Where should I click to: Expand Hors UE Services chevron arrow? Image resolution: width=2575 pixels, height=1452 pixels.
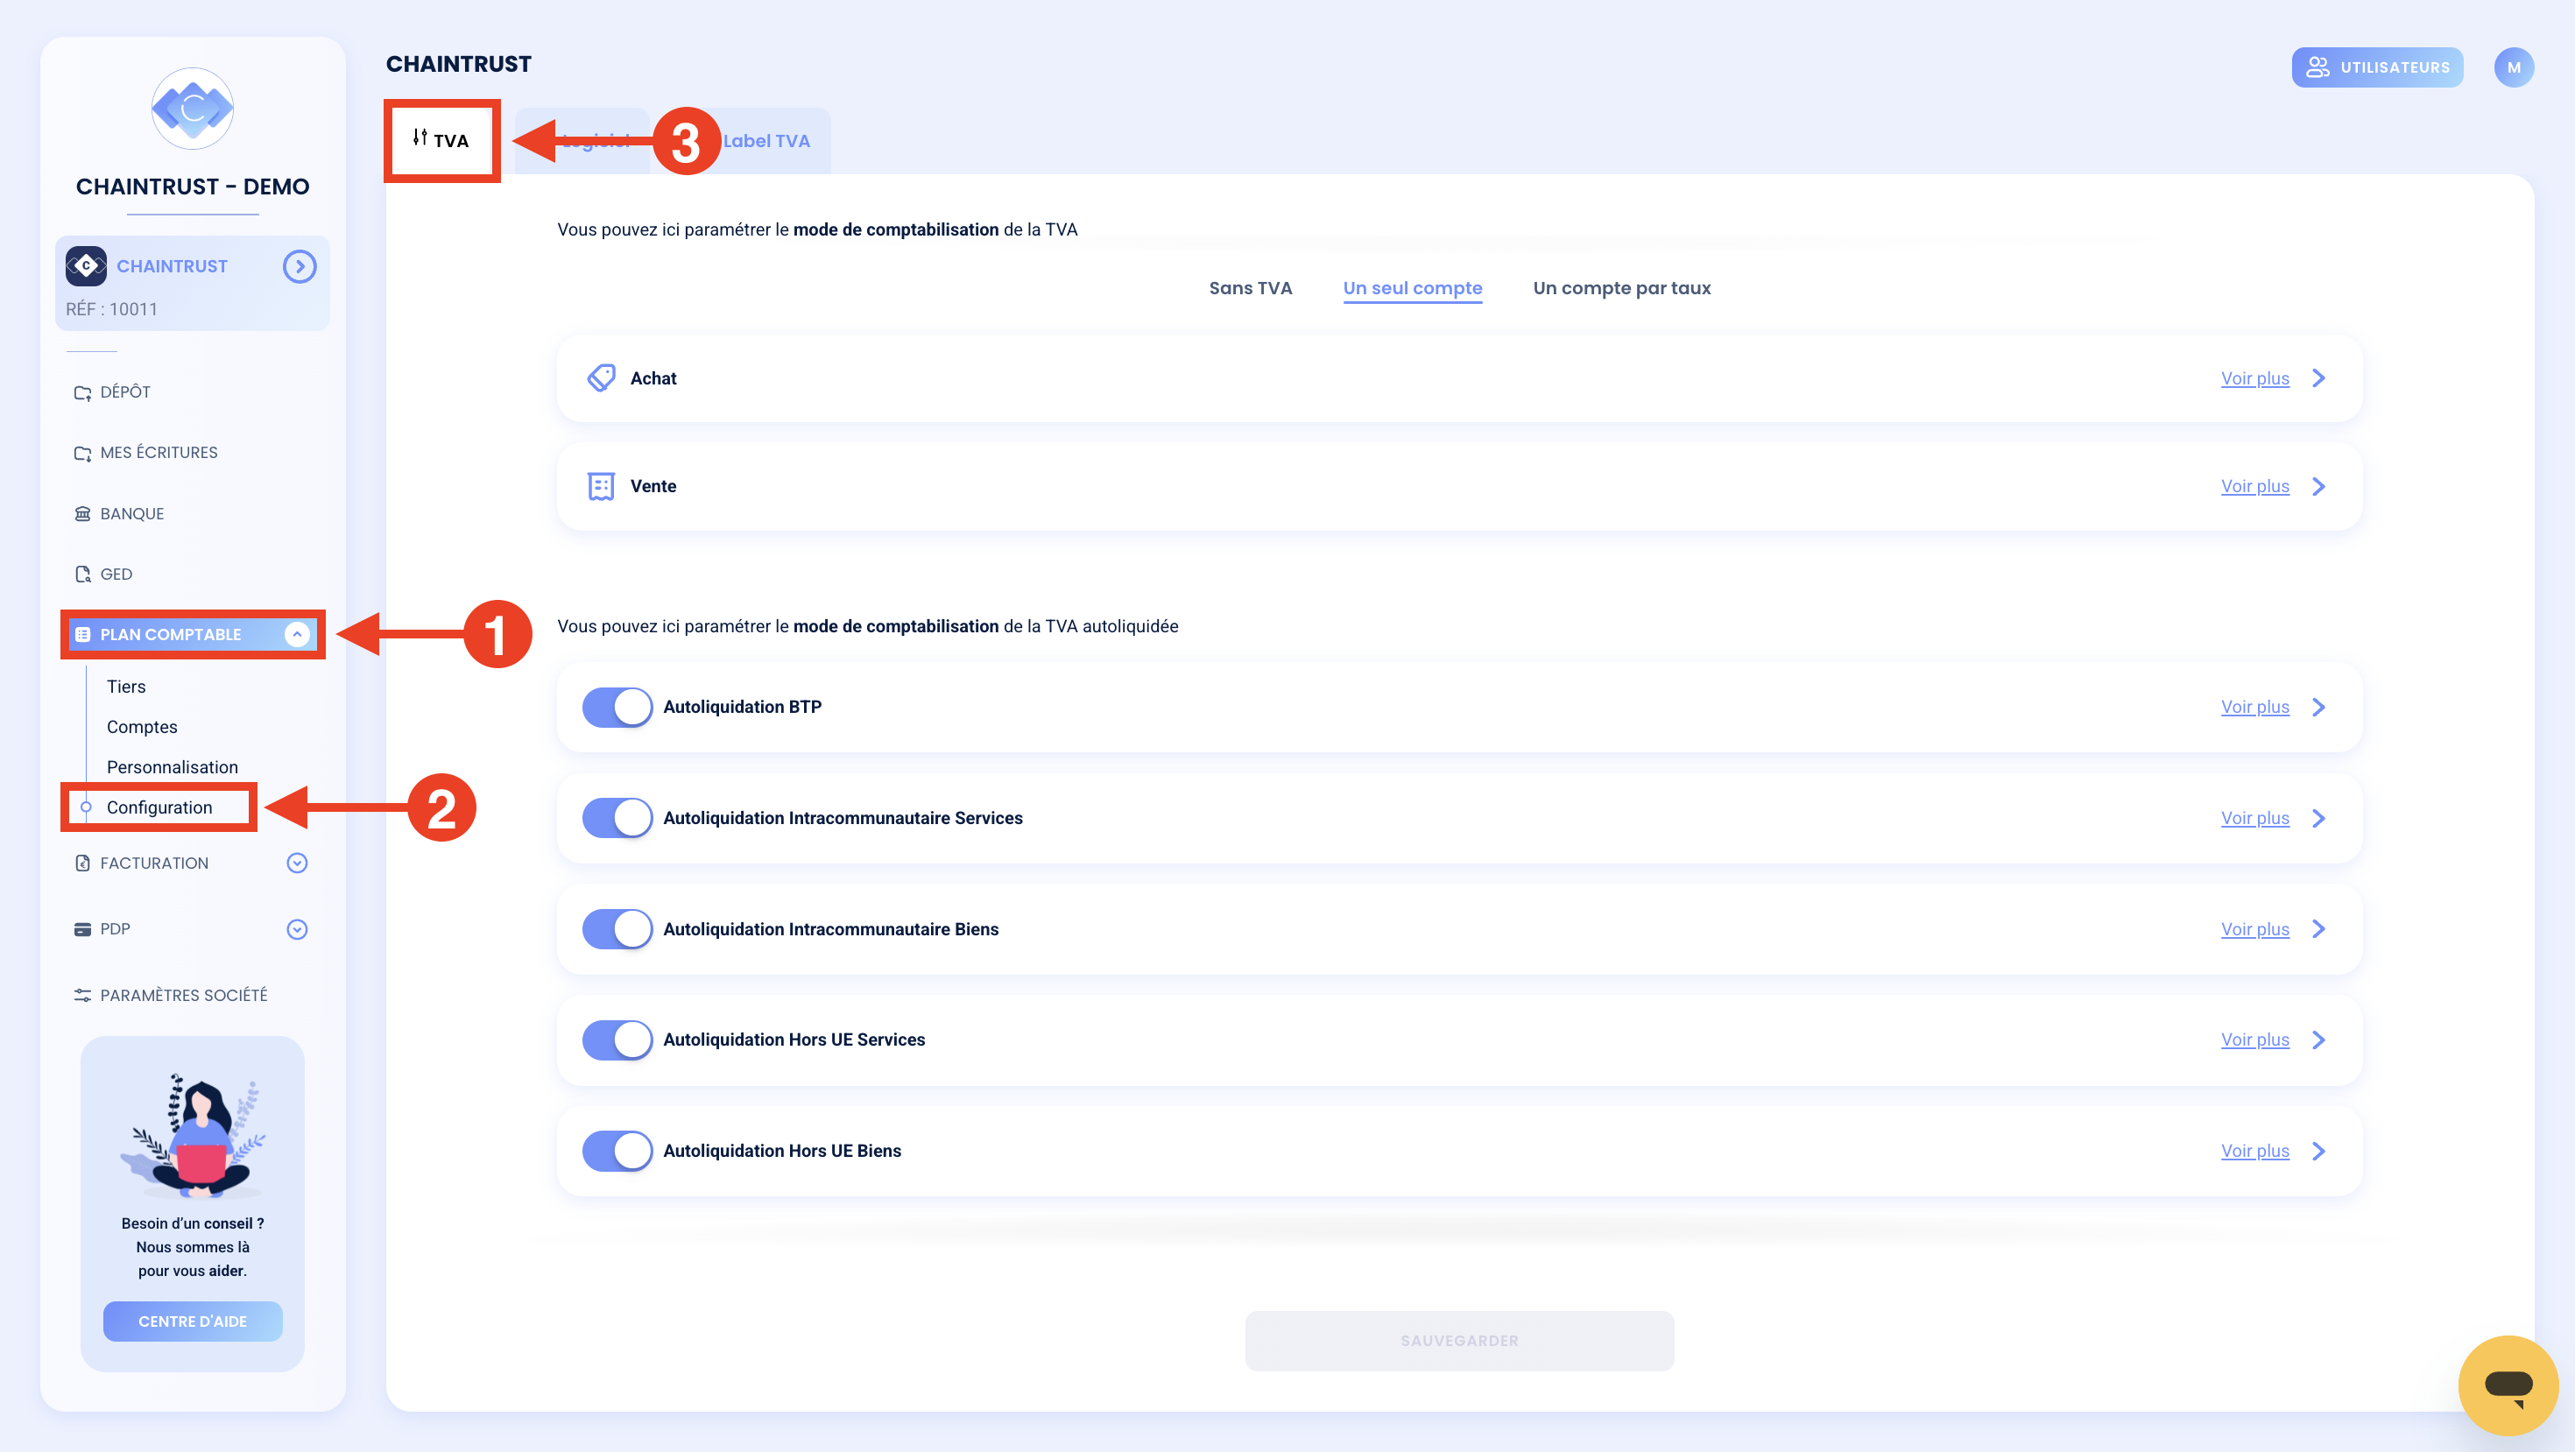coord(2319,1040)
